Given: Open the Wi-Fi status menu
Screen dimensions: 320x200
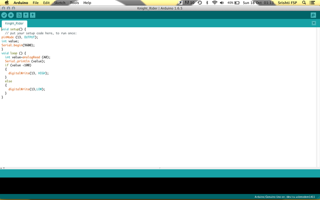Looking at the screenshot, I should tap(215, 3).
